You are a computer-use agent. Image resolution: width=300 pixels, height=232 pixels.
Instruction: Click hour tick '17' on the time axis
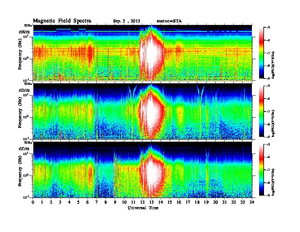[188, 202]
